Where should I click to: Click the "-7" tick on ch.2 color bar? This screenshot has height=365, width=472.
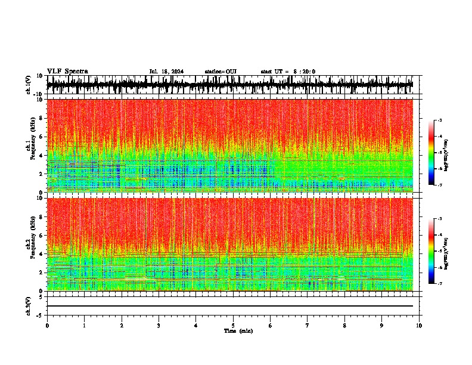tap(440, 283)
